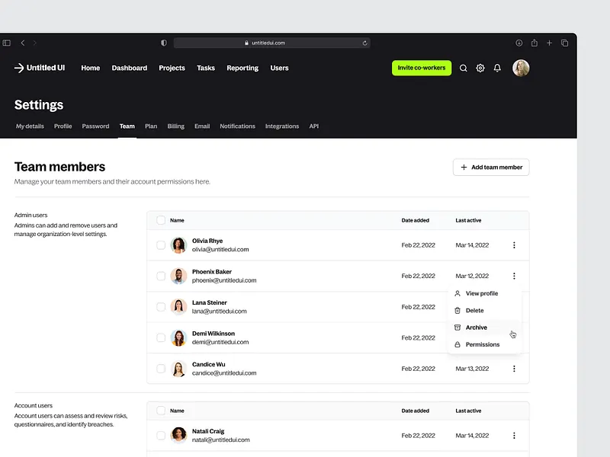Click the shield privacy icon in browser toolbar

pos(163,43)
